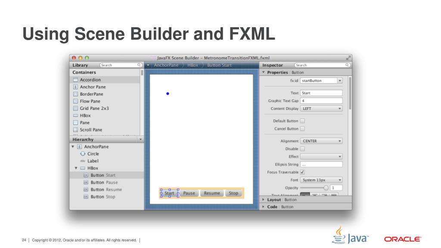Image resolution: width=441 pixels, height=248 pixels.
Task: Open the Hierarchy panel options arrow
Action: coord(140,139)
